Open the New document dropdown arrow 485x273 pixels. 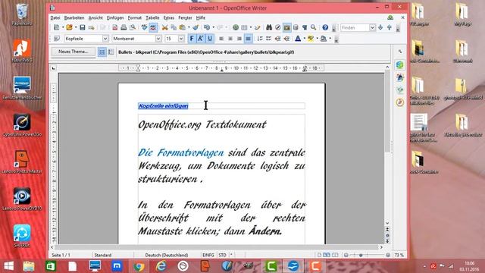point(63,28)
